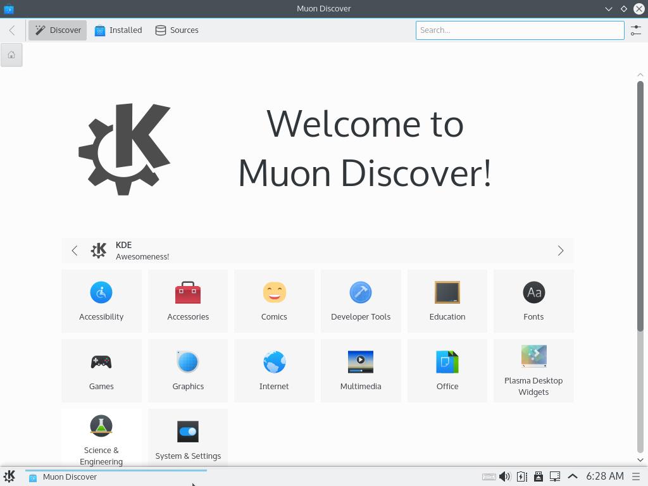
Task: Click the System & Settings label
Action: [188, 456]
